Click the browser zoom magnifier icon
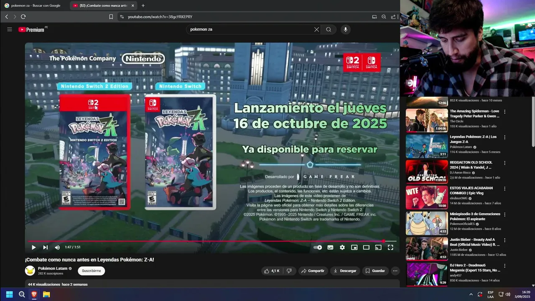Screen dimensions: 535x301 coord(384,17)
